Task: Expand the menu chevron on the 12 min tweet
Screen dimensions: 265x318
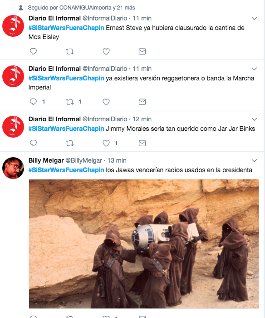Action: click(x=254, y=119)
